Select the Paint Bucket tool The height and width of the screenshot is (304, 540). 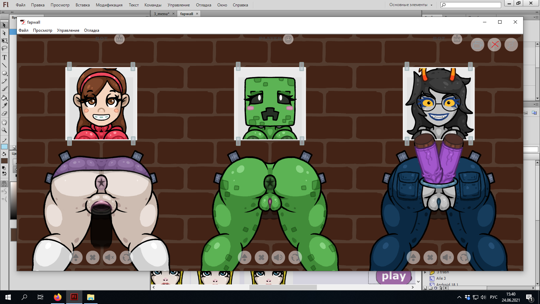pyautogui.click(x=4, y=98)
